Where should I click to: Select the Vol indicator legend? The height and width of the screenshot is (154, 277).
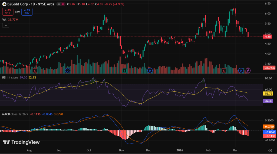[x=4, y=19]
